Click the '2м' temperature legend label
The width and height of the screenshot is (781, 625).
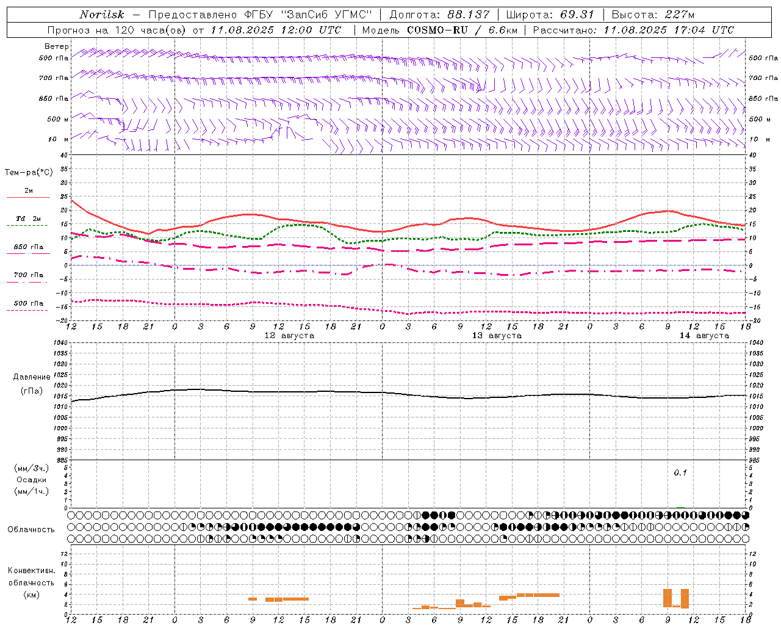point(29,190)
